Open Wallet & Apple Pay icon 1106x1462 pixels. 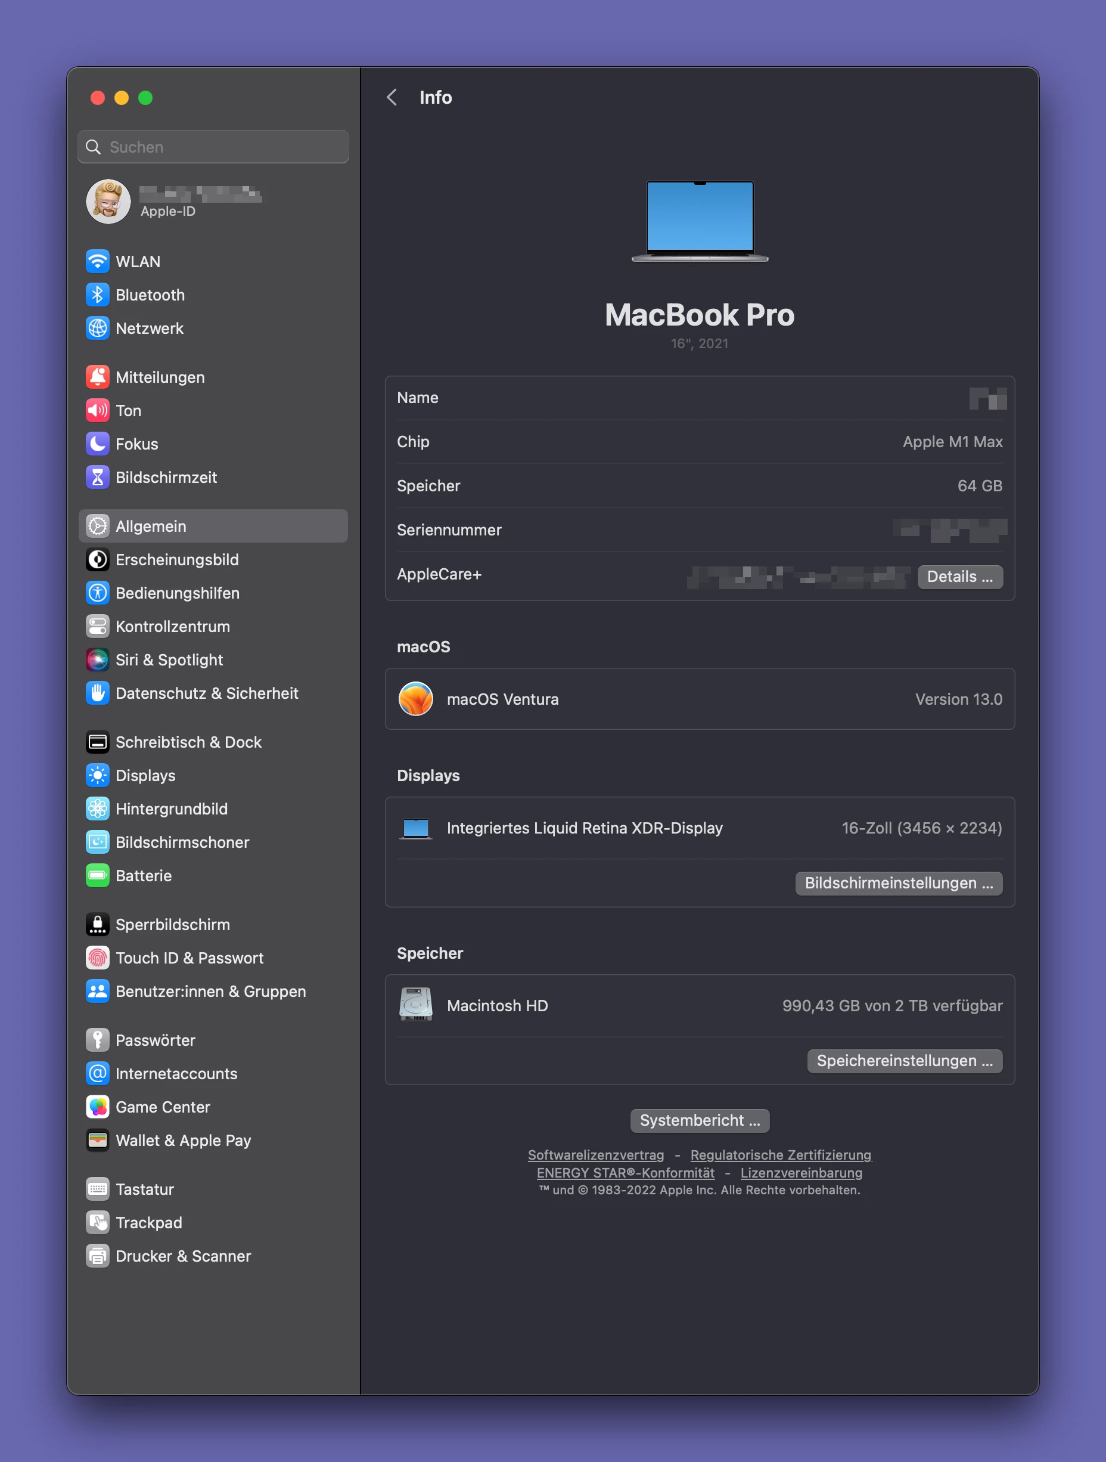98,1140
